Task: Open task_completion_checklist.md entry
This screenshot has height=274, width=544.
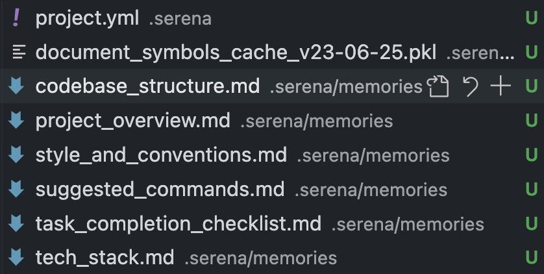Action: 178,224
